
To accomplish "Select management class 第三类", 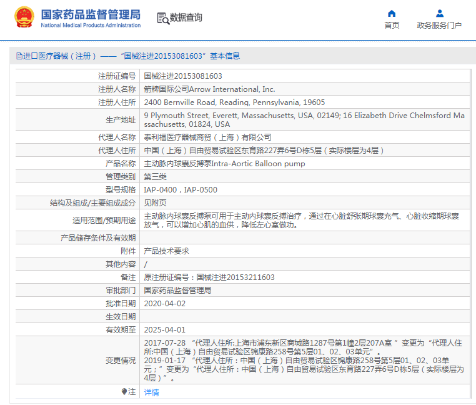I will tap(155, 177).
